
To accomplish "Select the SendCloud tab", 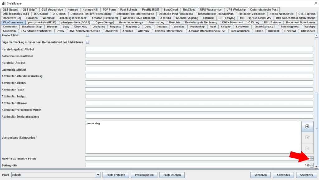I will pyautogui.click(x=171, y=10).
